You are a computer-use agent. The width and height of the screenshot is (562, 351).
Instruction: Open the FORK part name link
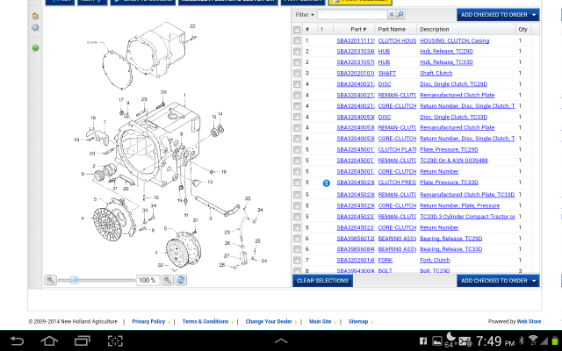pos(385,261)
